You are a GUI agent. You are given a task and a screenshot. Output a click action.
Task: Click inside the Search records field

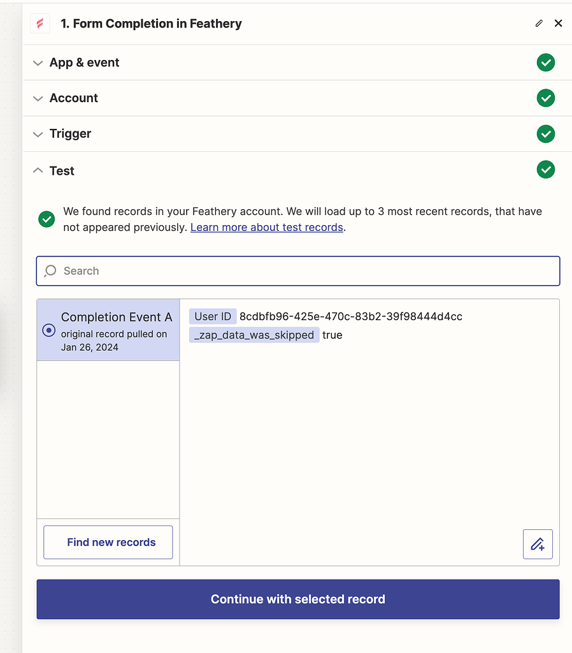(x=255, y=271)
